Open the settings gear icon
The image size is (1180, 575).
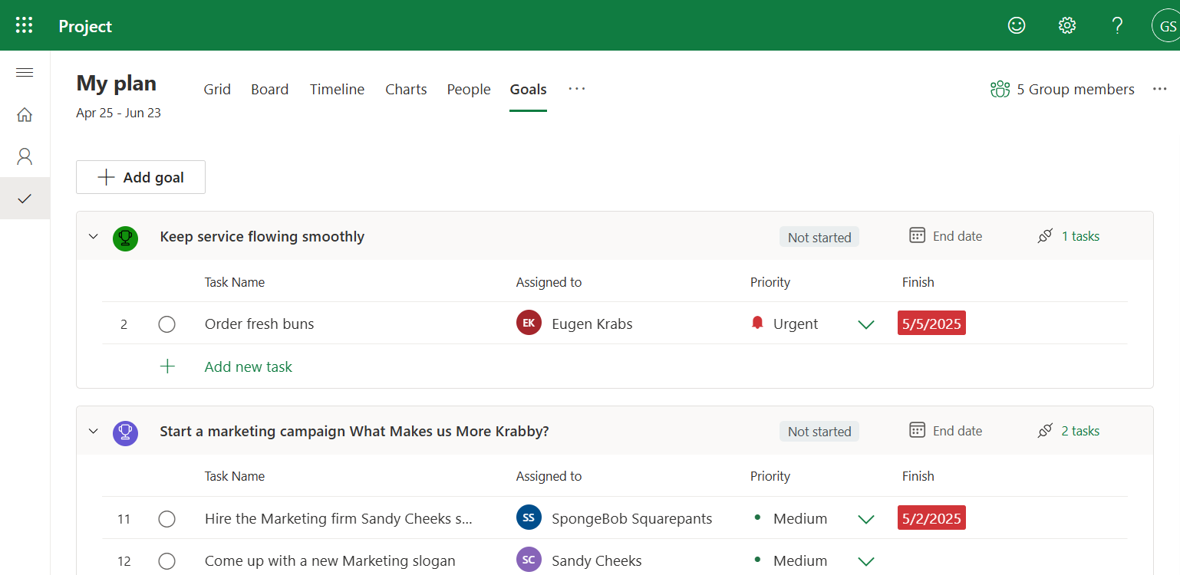pyautogui.click(x=1067, y=25)
